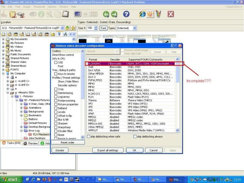Open the Internet Explorer toolbar icon
This screenshot has width=244, height=183.
click(142, 14)
